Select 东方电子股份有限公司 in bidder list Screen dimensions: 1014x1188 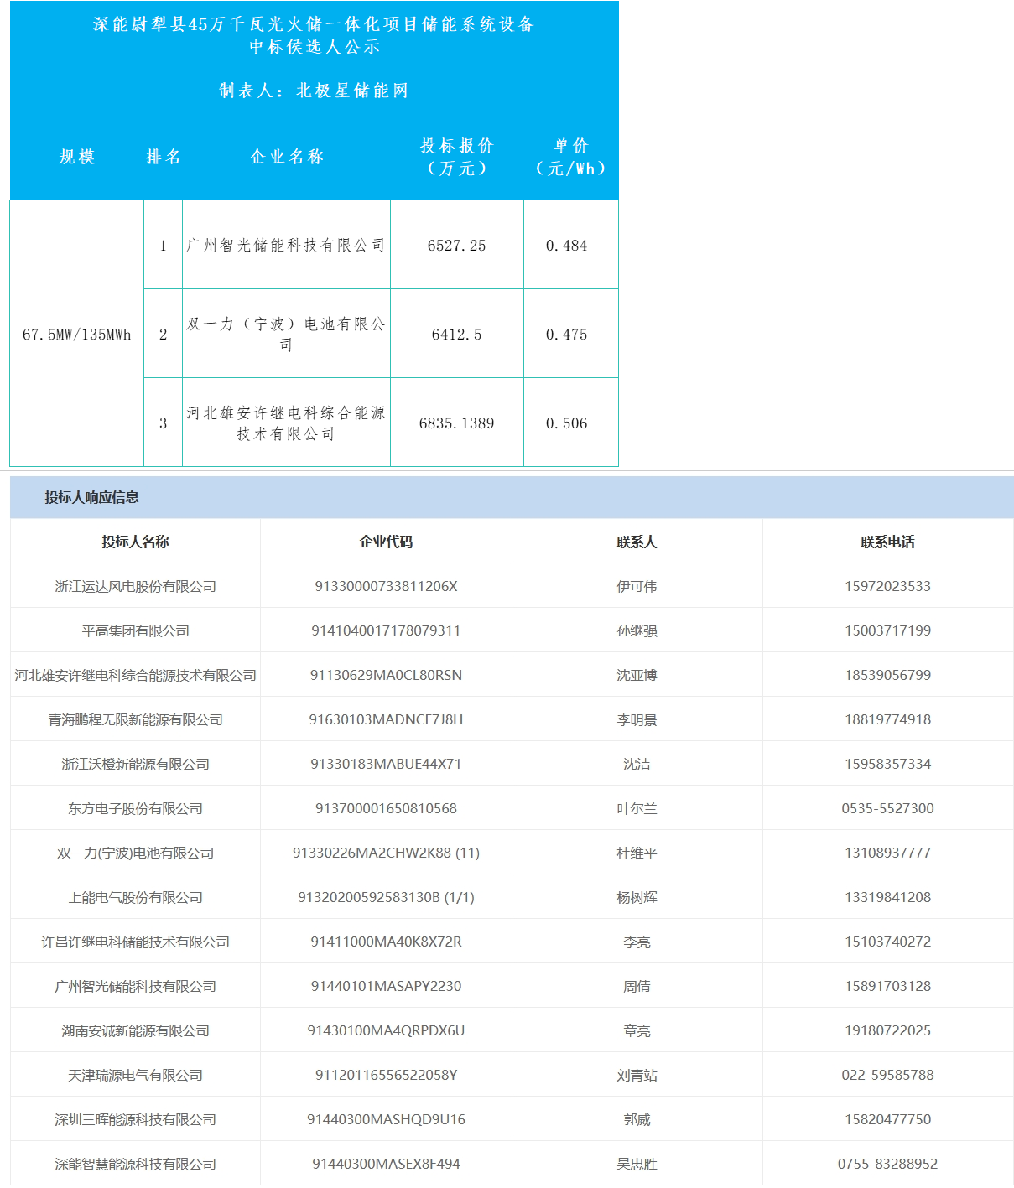[135, 808]
